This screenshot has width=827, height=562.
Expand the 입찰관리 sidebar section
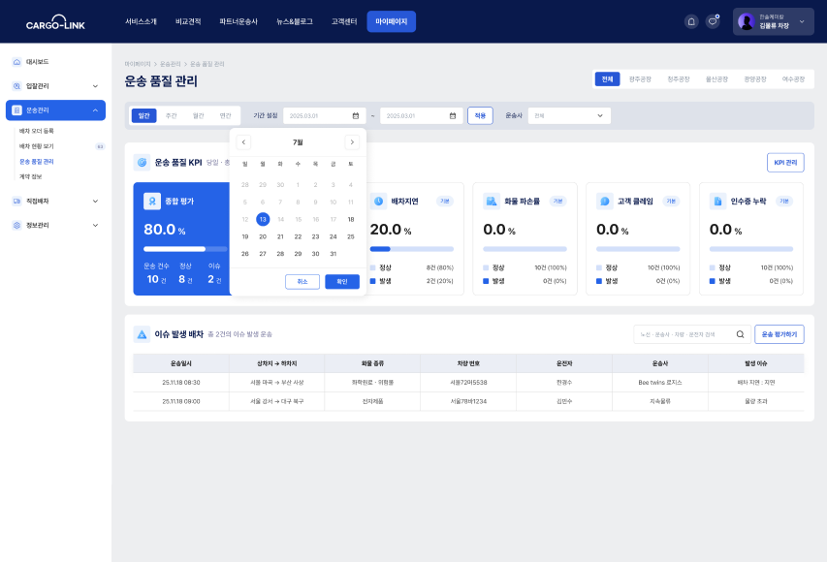(95, 86)
